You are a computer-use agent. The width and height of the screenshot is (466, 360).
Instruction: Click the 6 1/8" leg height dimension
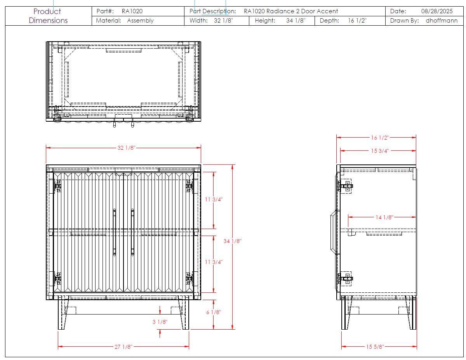click(214, 312)
